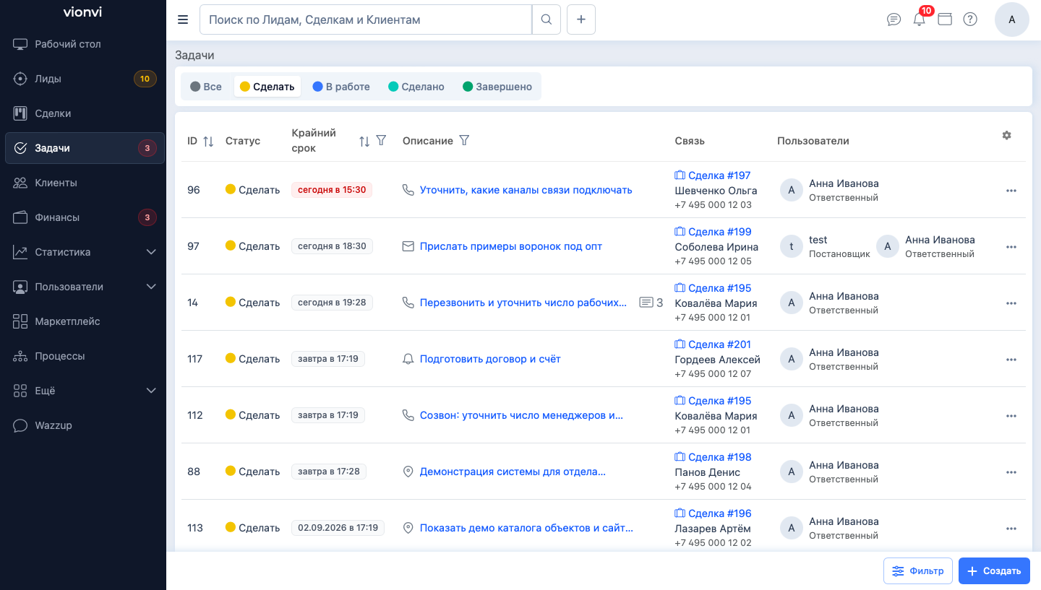The width and height of the screenshot is (1041, 590).
Task: Open task Прислать примеры воронок под опт
Action: [x=511, y=246]
